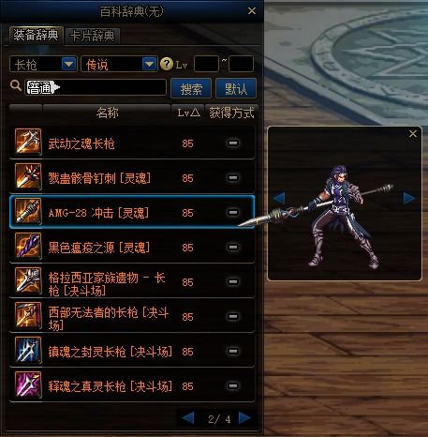Image resolution: width=428 pixels, height=437 pixels.
Task: Click the 格拉西亚家族遗物 spear icon
Action: [28, 281]
